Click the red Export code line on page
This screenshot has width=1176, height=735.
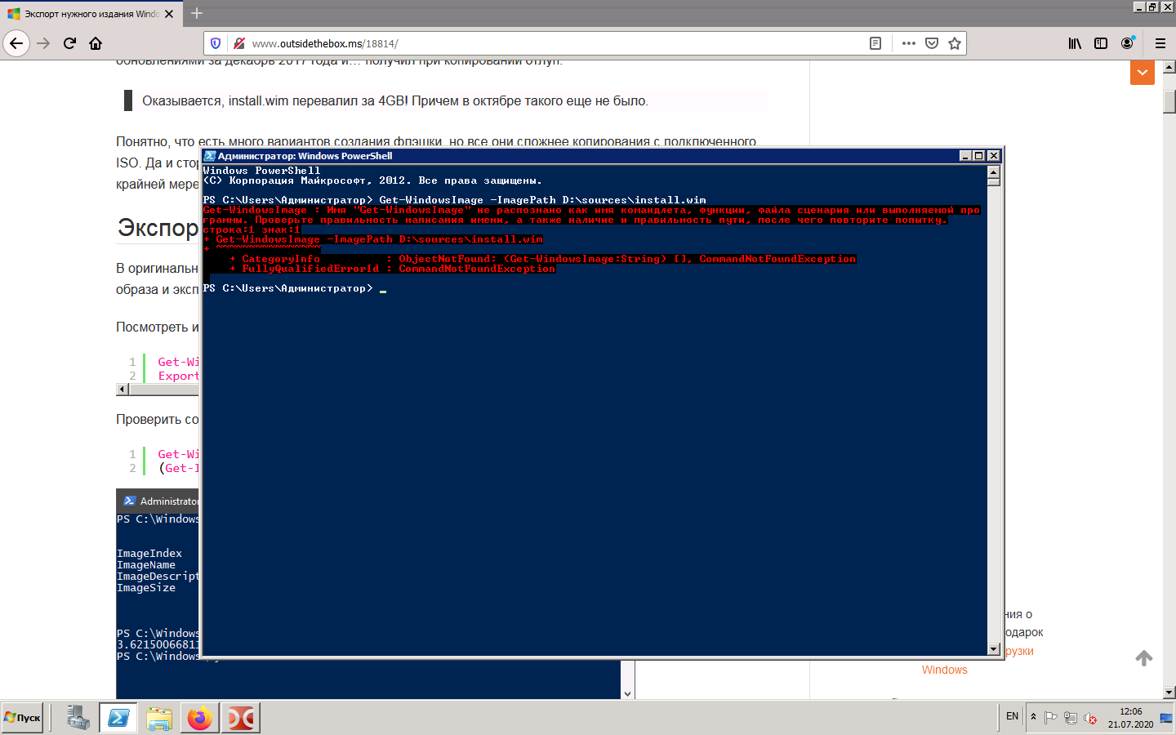coord(178,376)
